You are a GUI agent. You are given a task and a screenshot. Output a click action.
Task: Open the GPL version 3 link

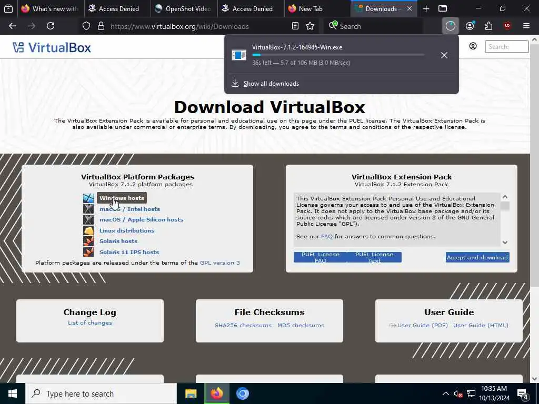220,263
